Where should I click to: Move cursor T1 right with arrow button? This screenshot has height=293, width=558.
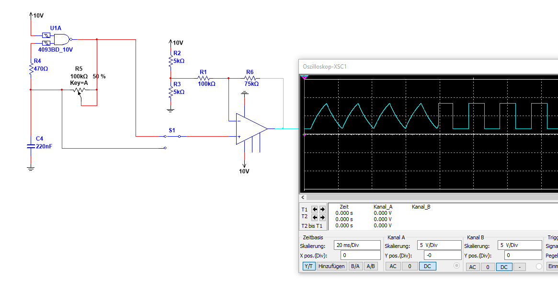click(322, 209)
